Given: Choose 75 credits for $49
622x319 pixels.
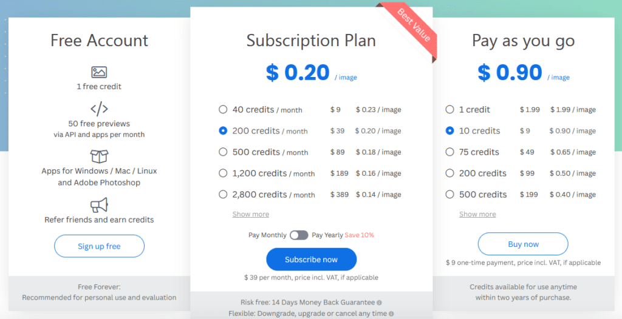Looking at the screenshot, I should click(449, 152).
